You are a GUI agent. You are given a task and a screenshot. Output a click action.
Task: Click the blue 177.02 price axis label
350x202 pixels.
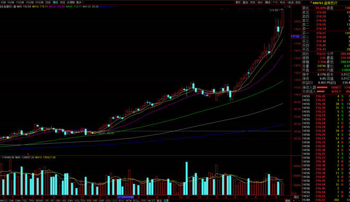(296, 37)
